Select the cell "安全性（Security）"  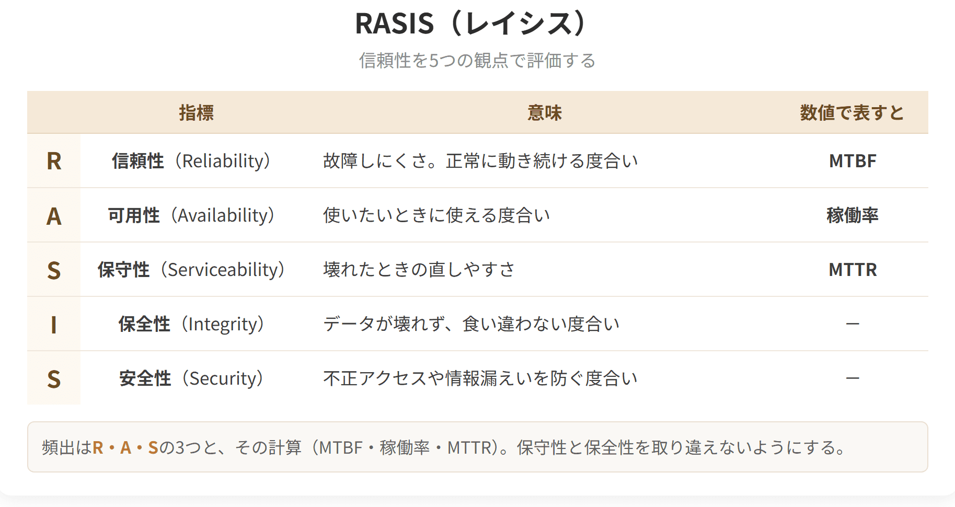click(197, 378)
